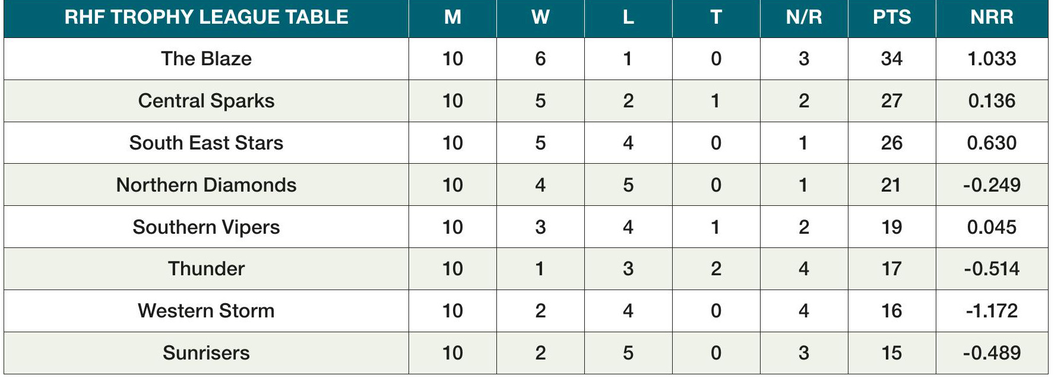Click the W column header
Viewport: 1064px width, 388px height.
[x=540, y=17]
